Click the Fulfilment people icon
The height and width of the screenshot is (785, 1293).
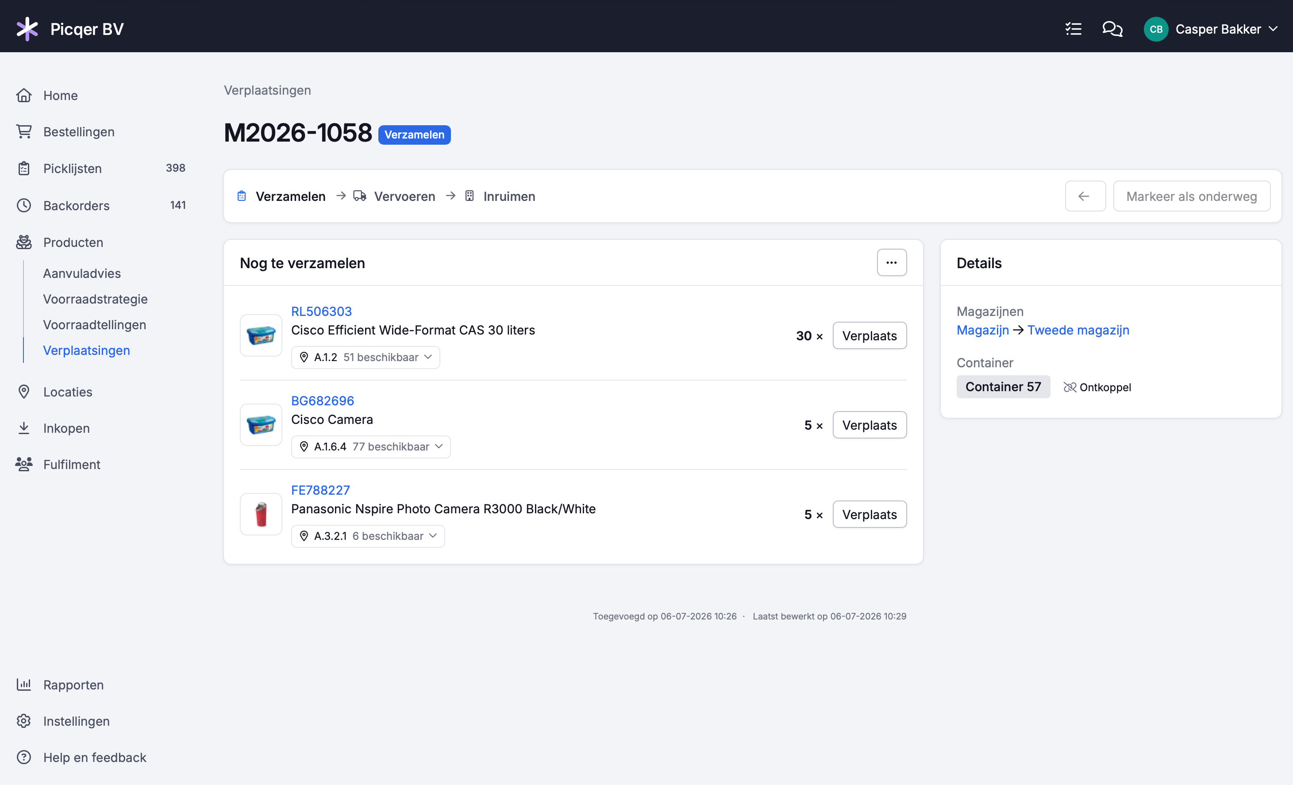[23, 464]
